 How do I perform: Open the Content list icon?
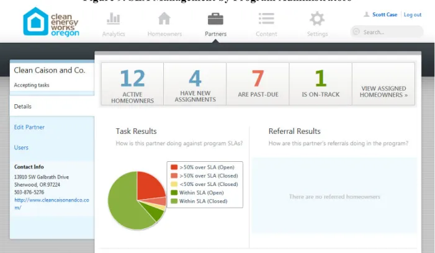(x=266, y=19)
